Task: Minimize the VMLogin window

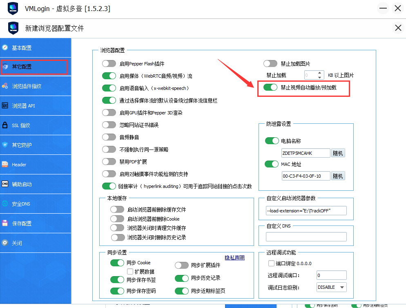Action: point(383,8)
